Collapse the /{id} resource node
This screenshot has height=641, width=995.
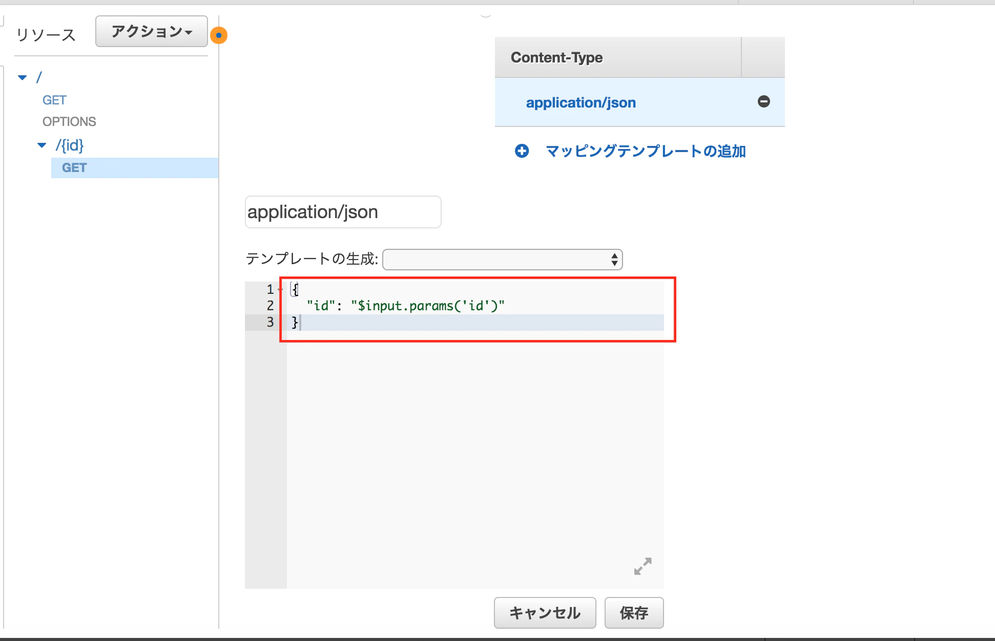pyautogui.click(x=42, y=145)
